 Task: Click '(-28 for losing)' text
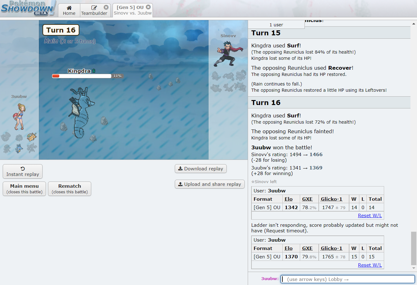click(269, 160)
